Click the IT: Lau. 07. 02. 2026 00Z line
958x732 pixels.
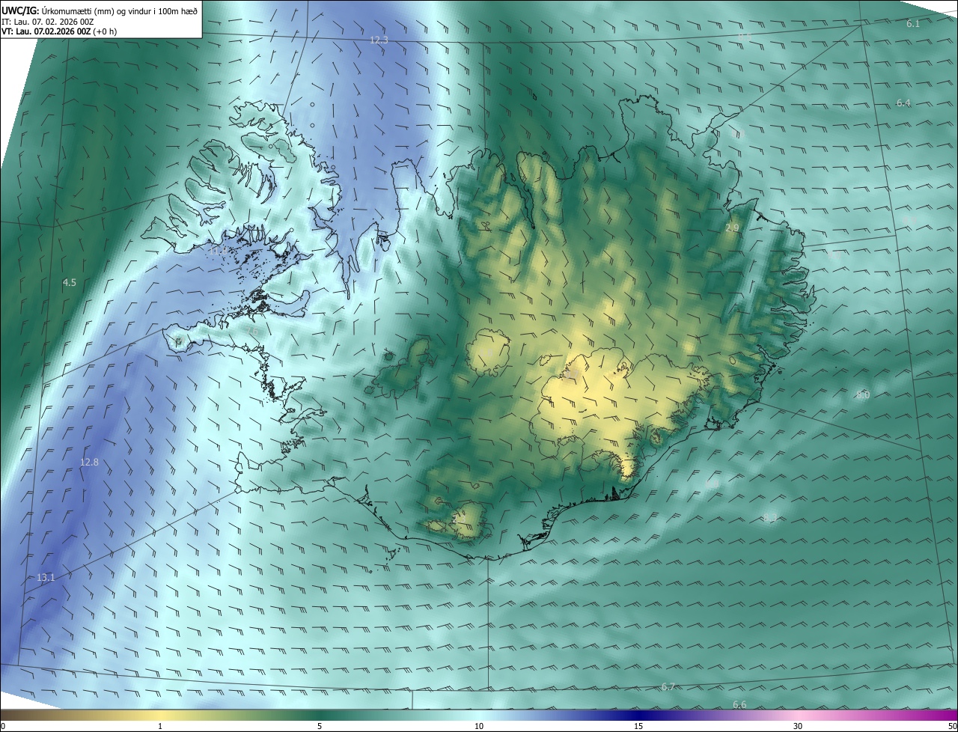(47, 22)
